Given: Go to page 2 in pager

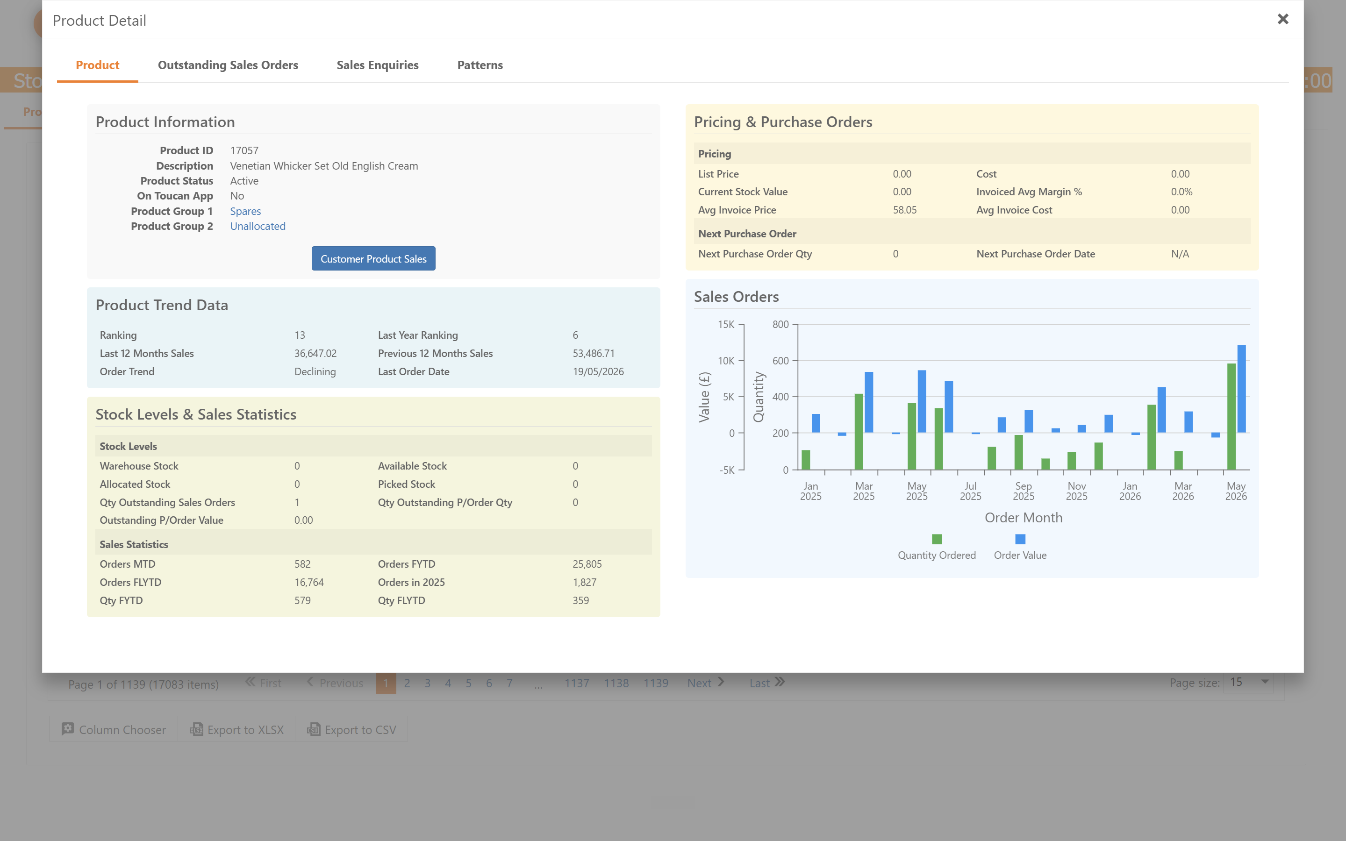Looking at the screenshot, I should [407, 683].
